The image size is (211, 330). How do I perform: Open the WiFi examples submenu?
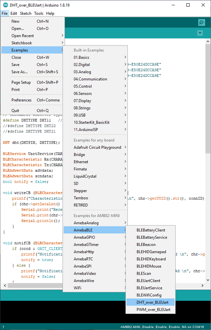[95, 288]
